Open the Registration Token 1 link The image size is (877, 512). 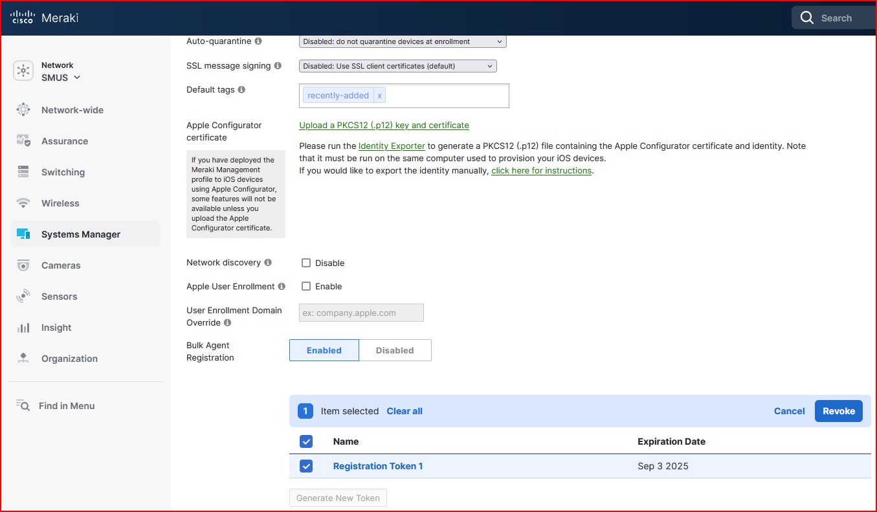pyautogui.click(x=378, y=466)
